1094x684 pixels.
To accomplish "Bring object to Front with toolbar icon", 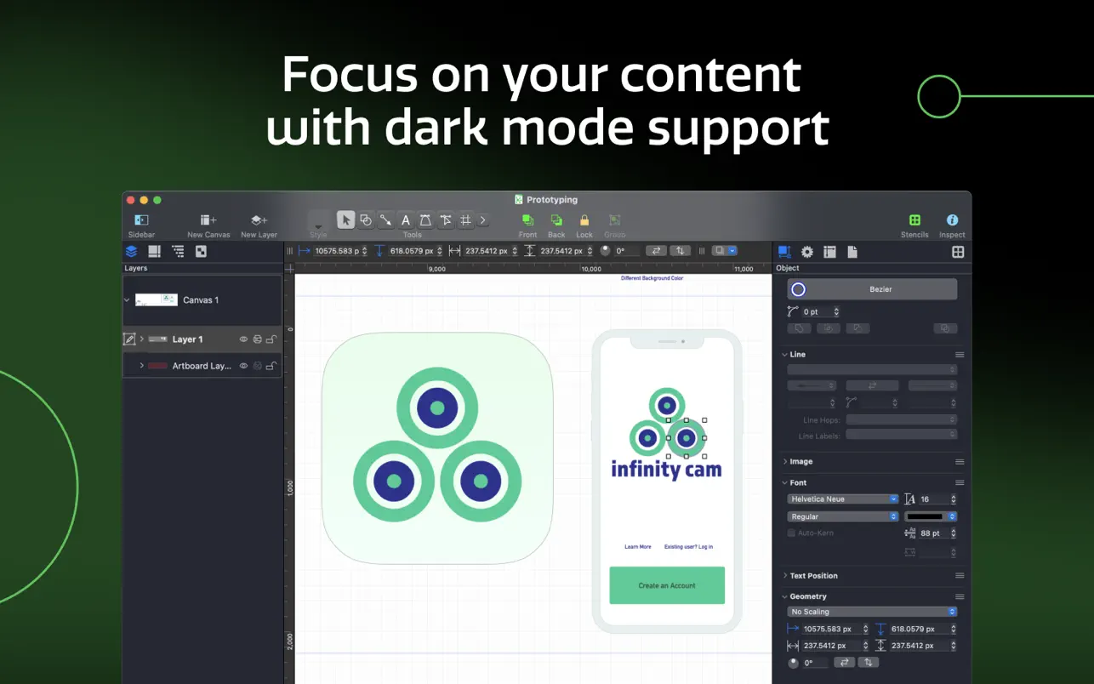I will pos(527,220).
